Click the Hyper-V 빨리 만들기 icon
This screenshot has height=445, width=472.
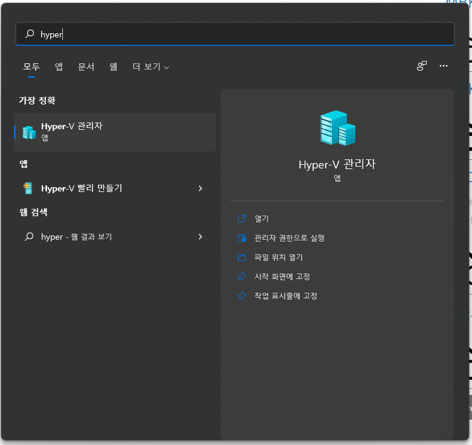tap(28, 188)
